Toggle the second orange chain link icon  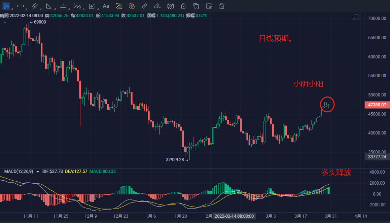(132, 6)
